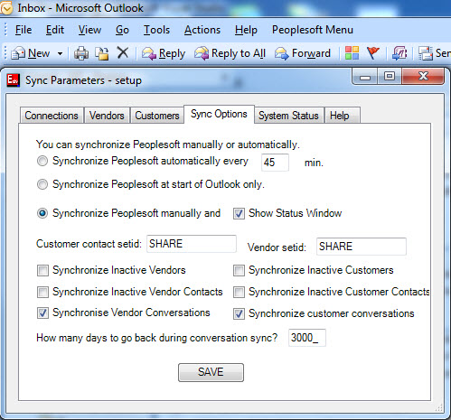Open the File menu
451x420 pixels.
tap(23, 30)
